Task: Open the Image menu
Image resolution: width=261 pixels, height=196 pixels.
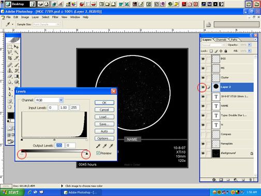Action: click(25, 17)
